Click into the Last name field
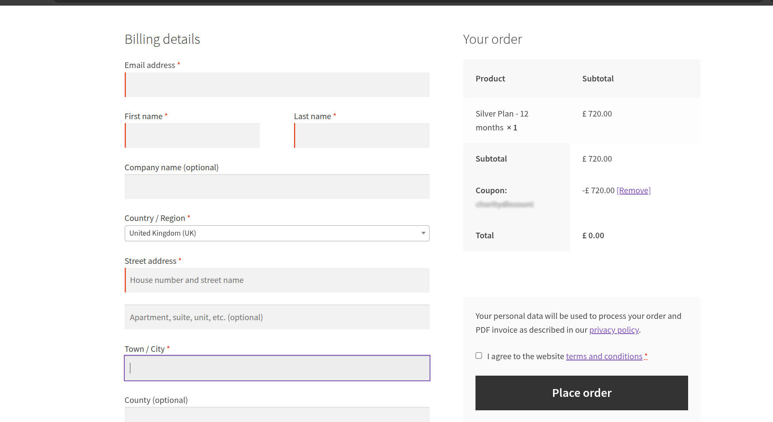This screenshot has width=773, height=422. 362,136
